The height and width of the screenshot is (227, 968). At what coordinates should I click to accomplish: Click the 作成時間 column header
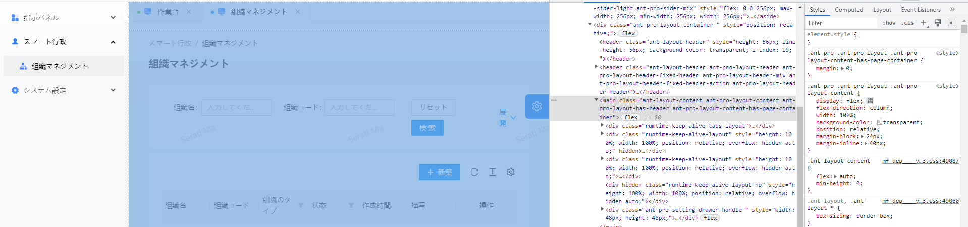tap(376, 205)
